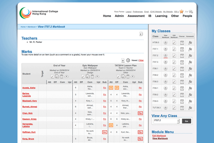Open the Learning menu
The height and width of the screenshot is (143, 214).
pyautogui.click(x=161, y=16)
